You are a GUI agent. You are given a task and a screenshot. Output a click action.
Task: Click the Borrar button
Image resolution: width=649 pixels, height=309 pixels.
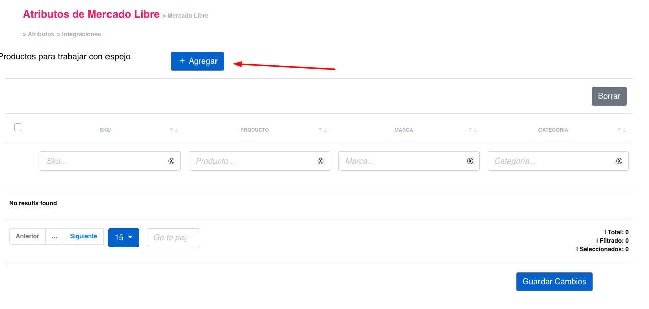click(x=609, y=96)
